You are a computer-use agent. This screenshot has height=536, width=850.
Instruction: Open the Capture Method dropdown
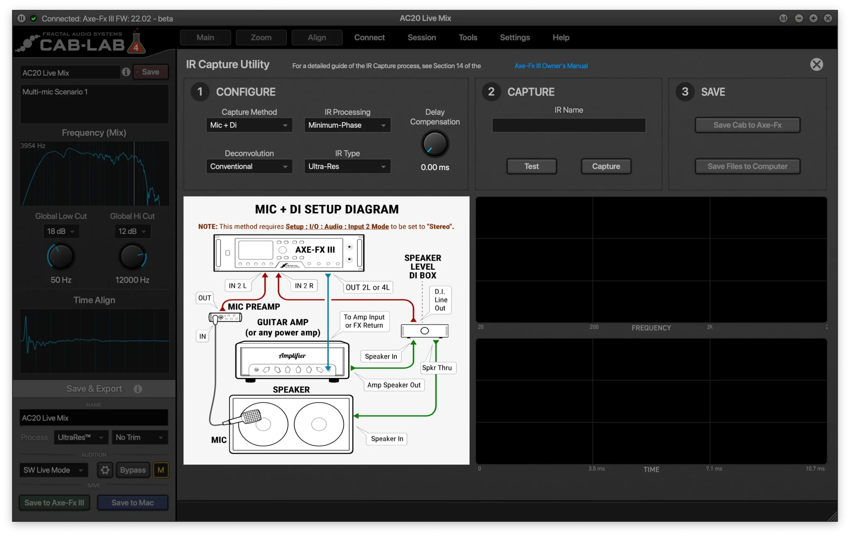249,125
